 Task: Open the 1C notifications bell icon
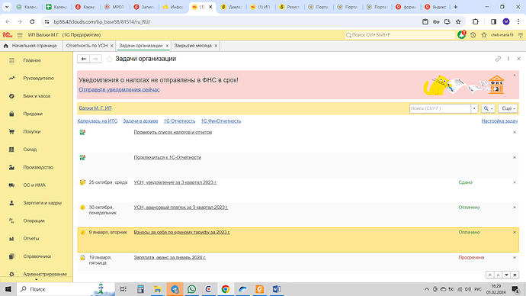[x=462, y=35]
